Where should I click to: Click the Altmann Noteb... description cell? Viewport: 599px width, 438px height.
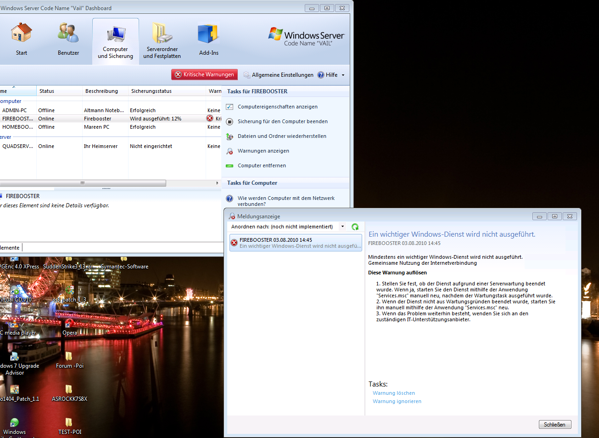point(104,110)
